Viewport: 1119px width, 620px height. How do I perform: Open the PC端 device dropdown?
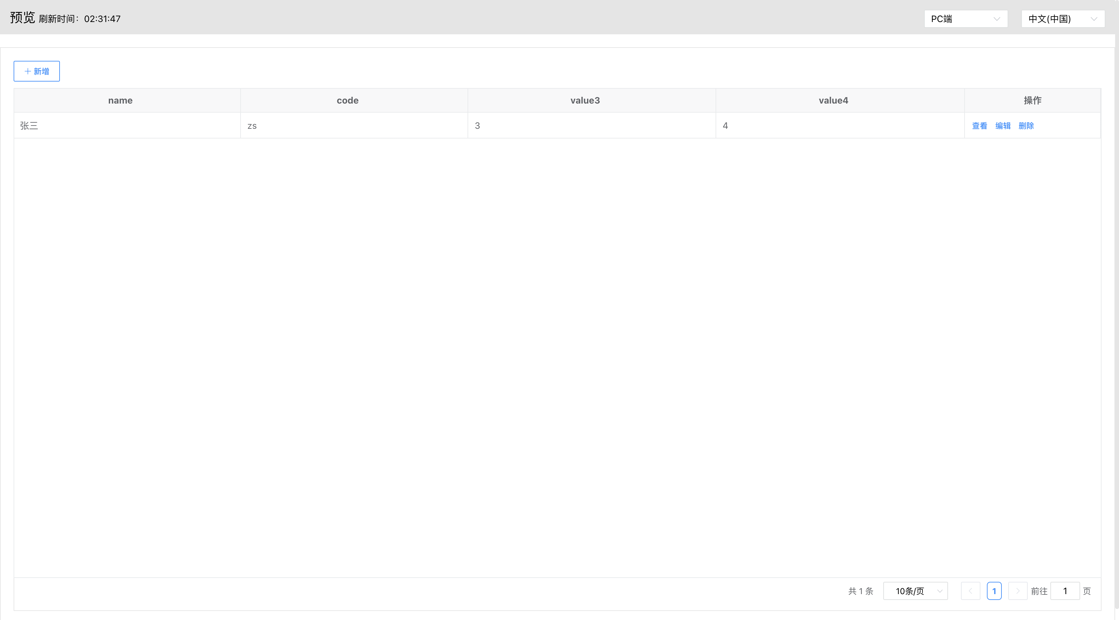[965, 19]
